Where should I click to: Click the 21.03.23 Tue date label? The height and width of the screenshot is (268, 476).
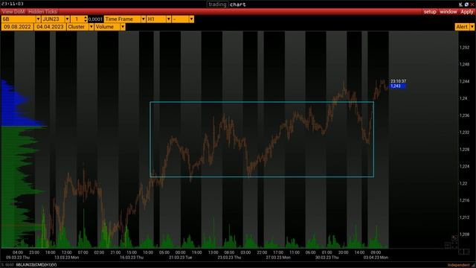pyautogui.click(x=181, y=258)
